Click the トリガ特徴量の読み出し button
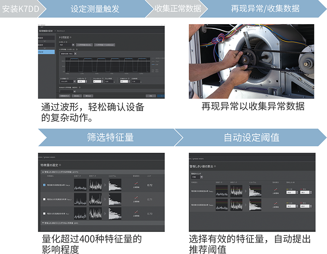 tap(84, 44)
